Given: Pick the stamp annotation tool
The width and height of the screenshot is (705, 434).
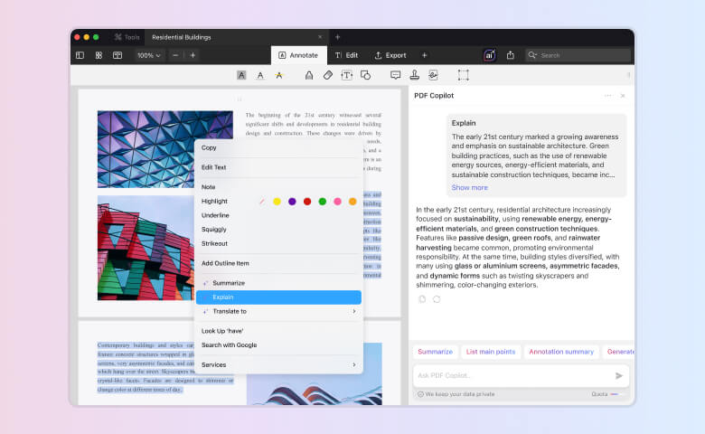Looking at the screenshot, I should (x=414, y=75).
